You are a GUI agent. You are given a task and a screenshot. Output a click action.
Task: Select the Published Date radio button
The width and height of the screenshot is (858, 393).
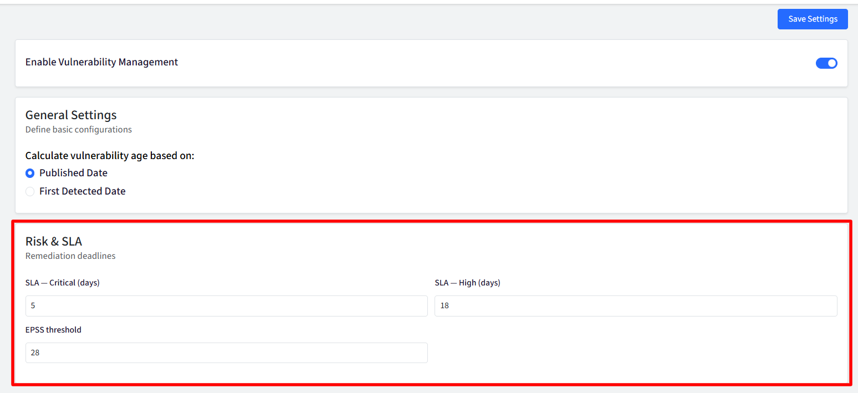coord(30,173)
